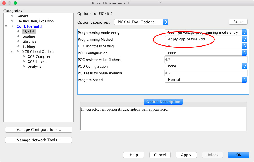Click the Analysis category icon

pos(24,67)
